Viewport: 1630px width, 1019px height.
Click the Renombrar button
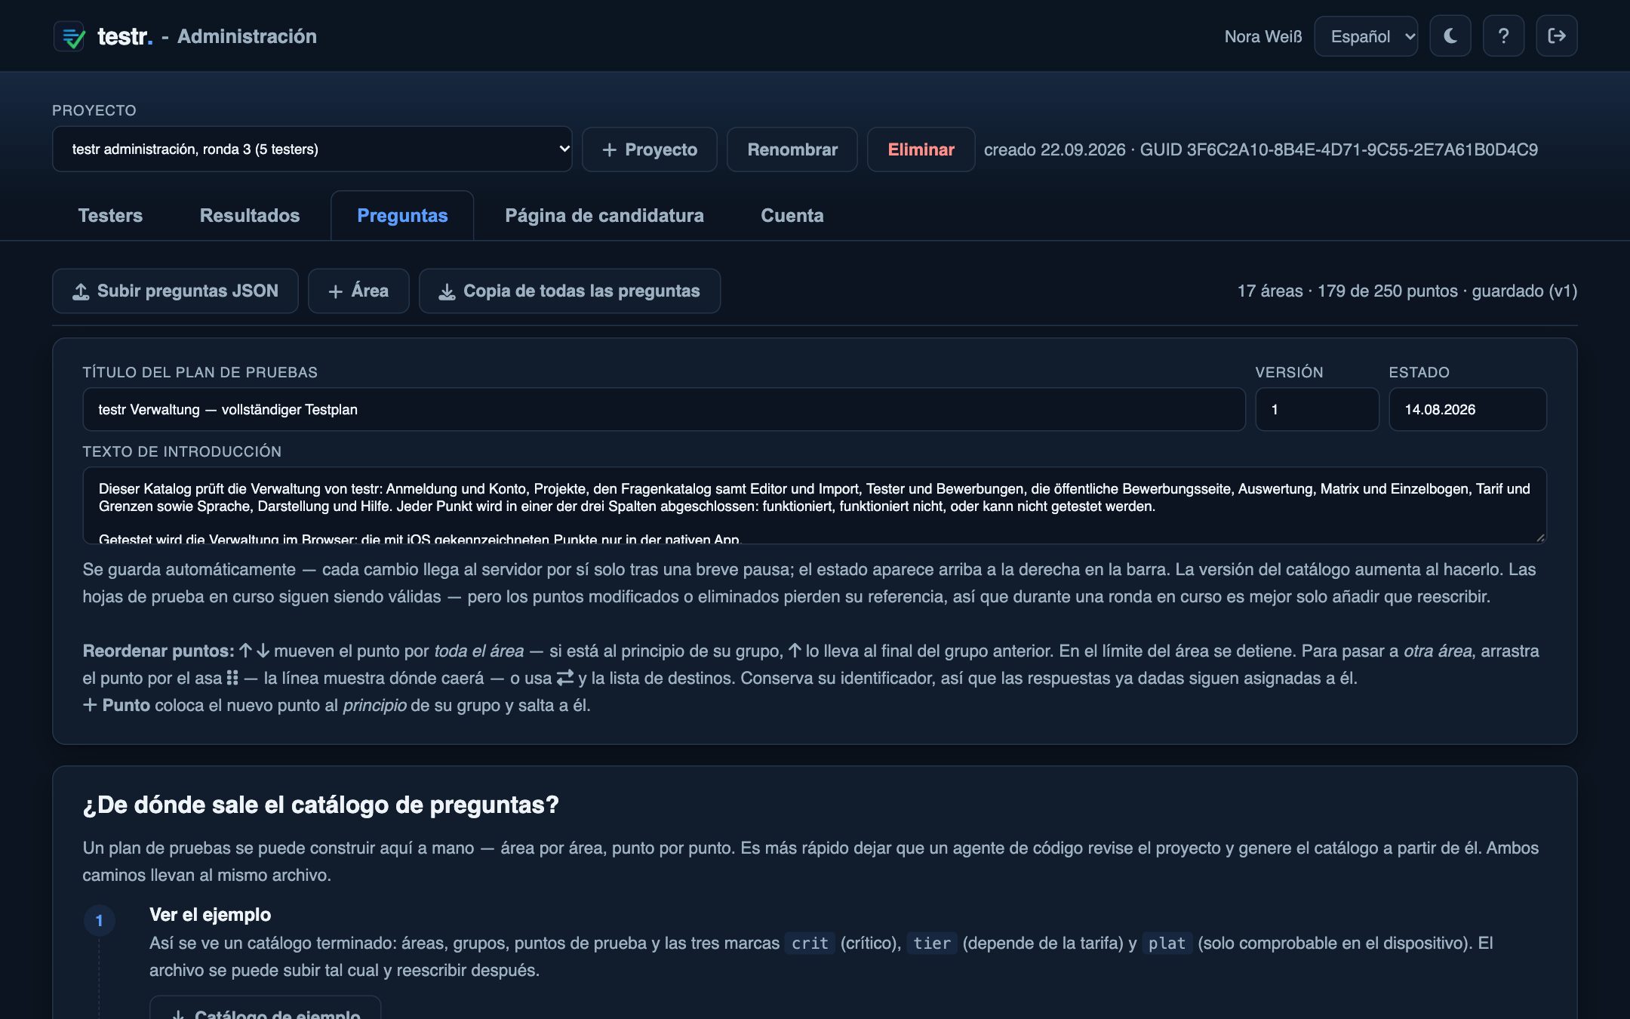click(x=792, y=149)
